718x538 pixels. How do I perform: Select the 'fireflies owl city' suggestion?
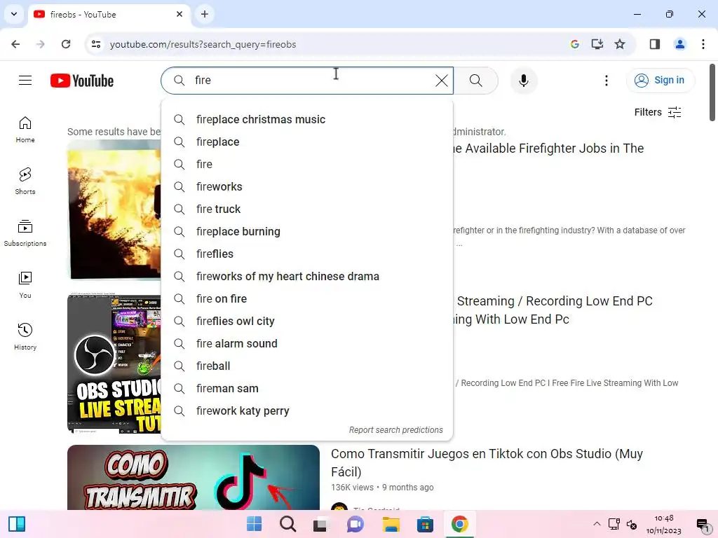pyautogui.click(x=307, y=321)
